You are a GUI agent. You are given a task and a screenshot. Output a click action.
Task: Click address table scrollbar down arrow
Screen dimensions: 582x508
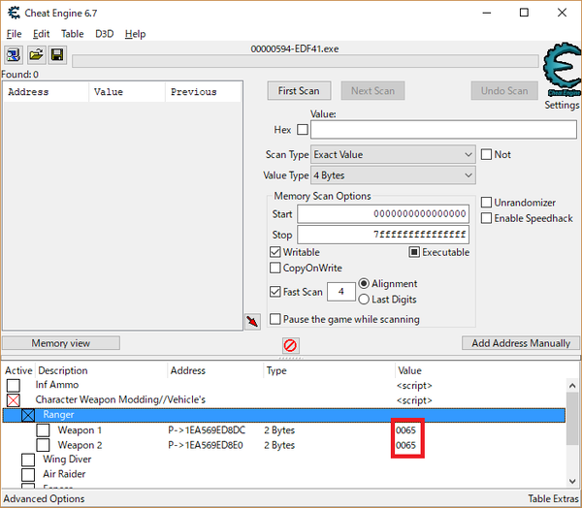click(572, 481)
